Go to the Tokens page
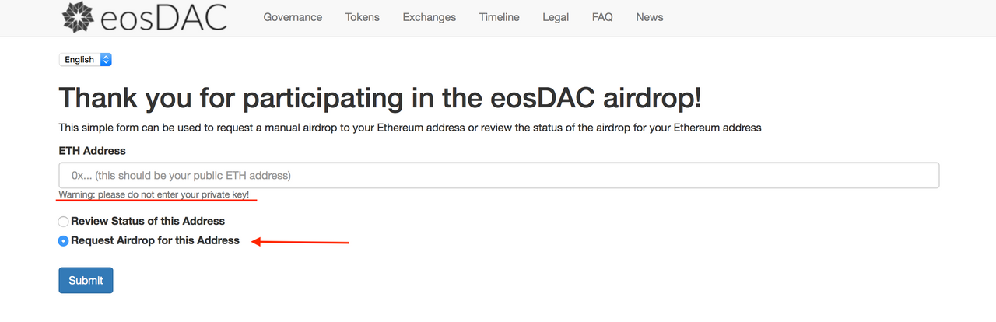996x322 pixels. 363,17
